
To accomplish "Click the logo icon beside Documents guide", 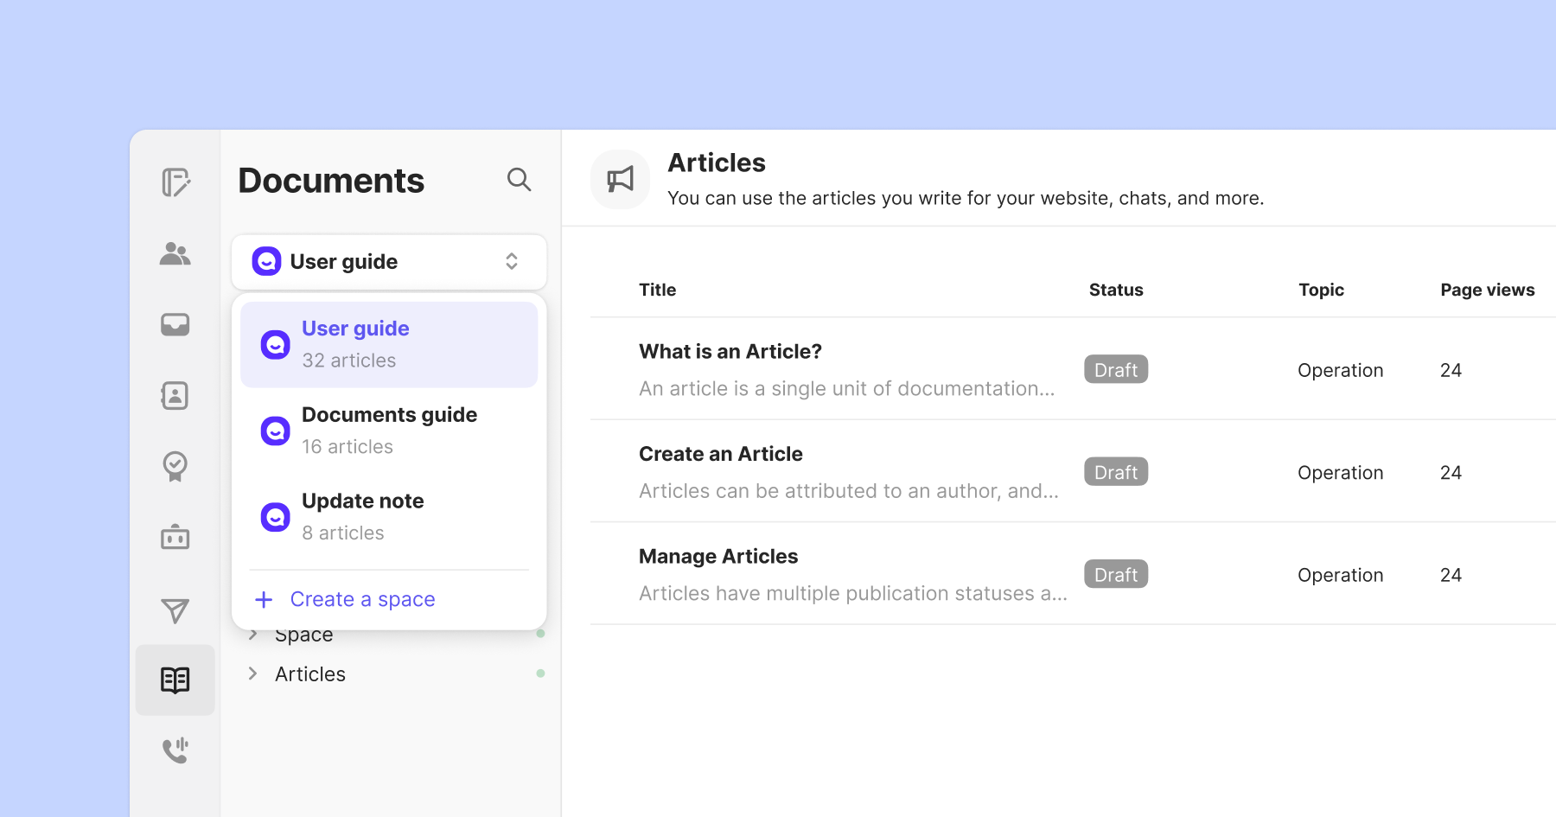I will click(276, 431).
